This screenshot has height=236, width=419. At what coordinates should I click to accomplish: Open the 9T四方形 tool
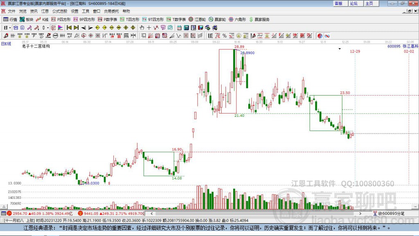coord(153,20)
